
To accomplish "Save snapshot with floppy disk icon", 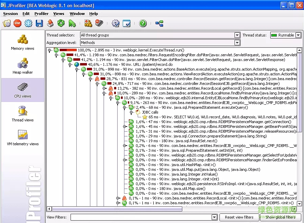I will [39, 23].
